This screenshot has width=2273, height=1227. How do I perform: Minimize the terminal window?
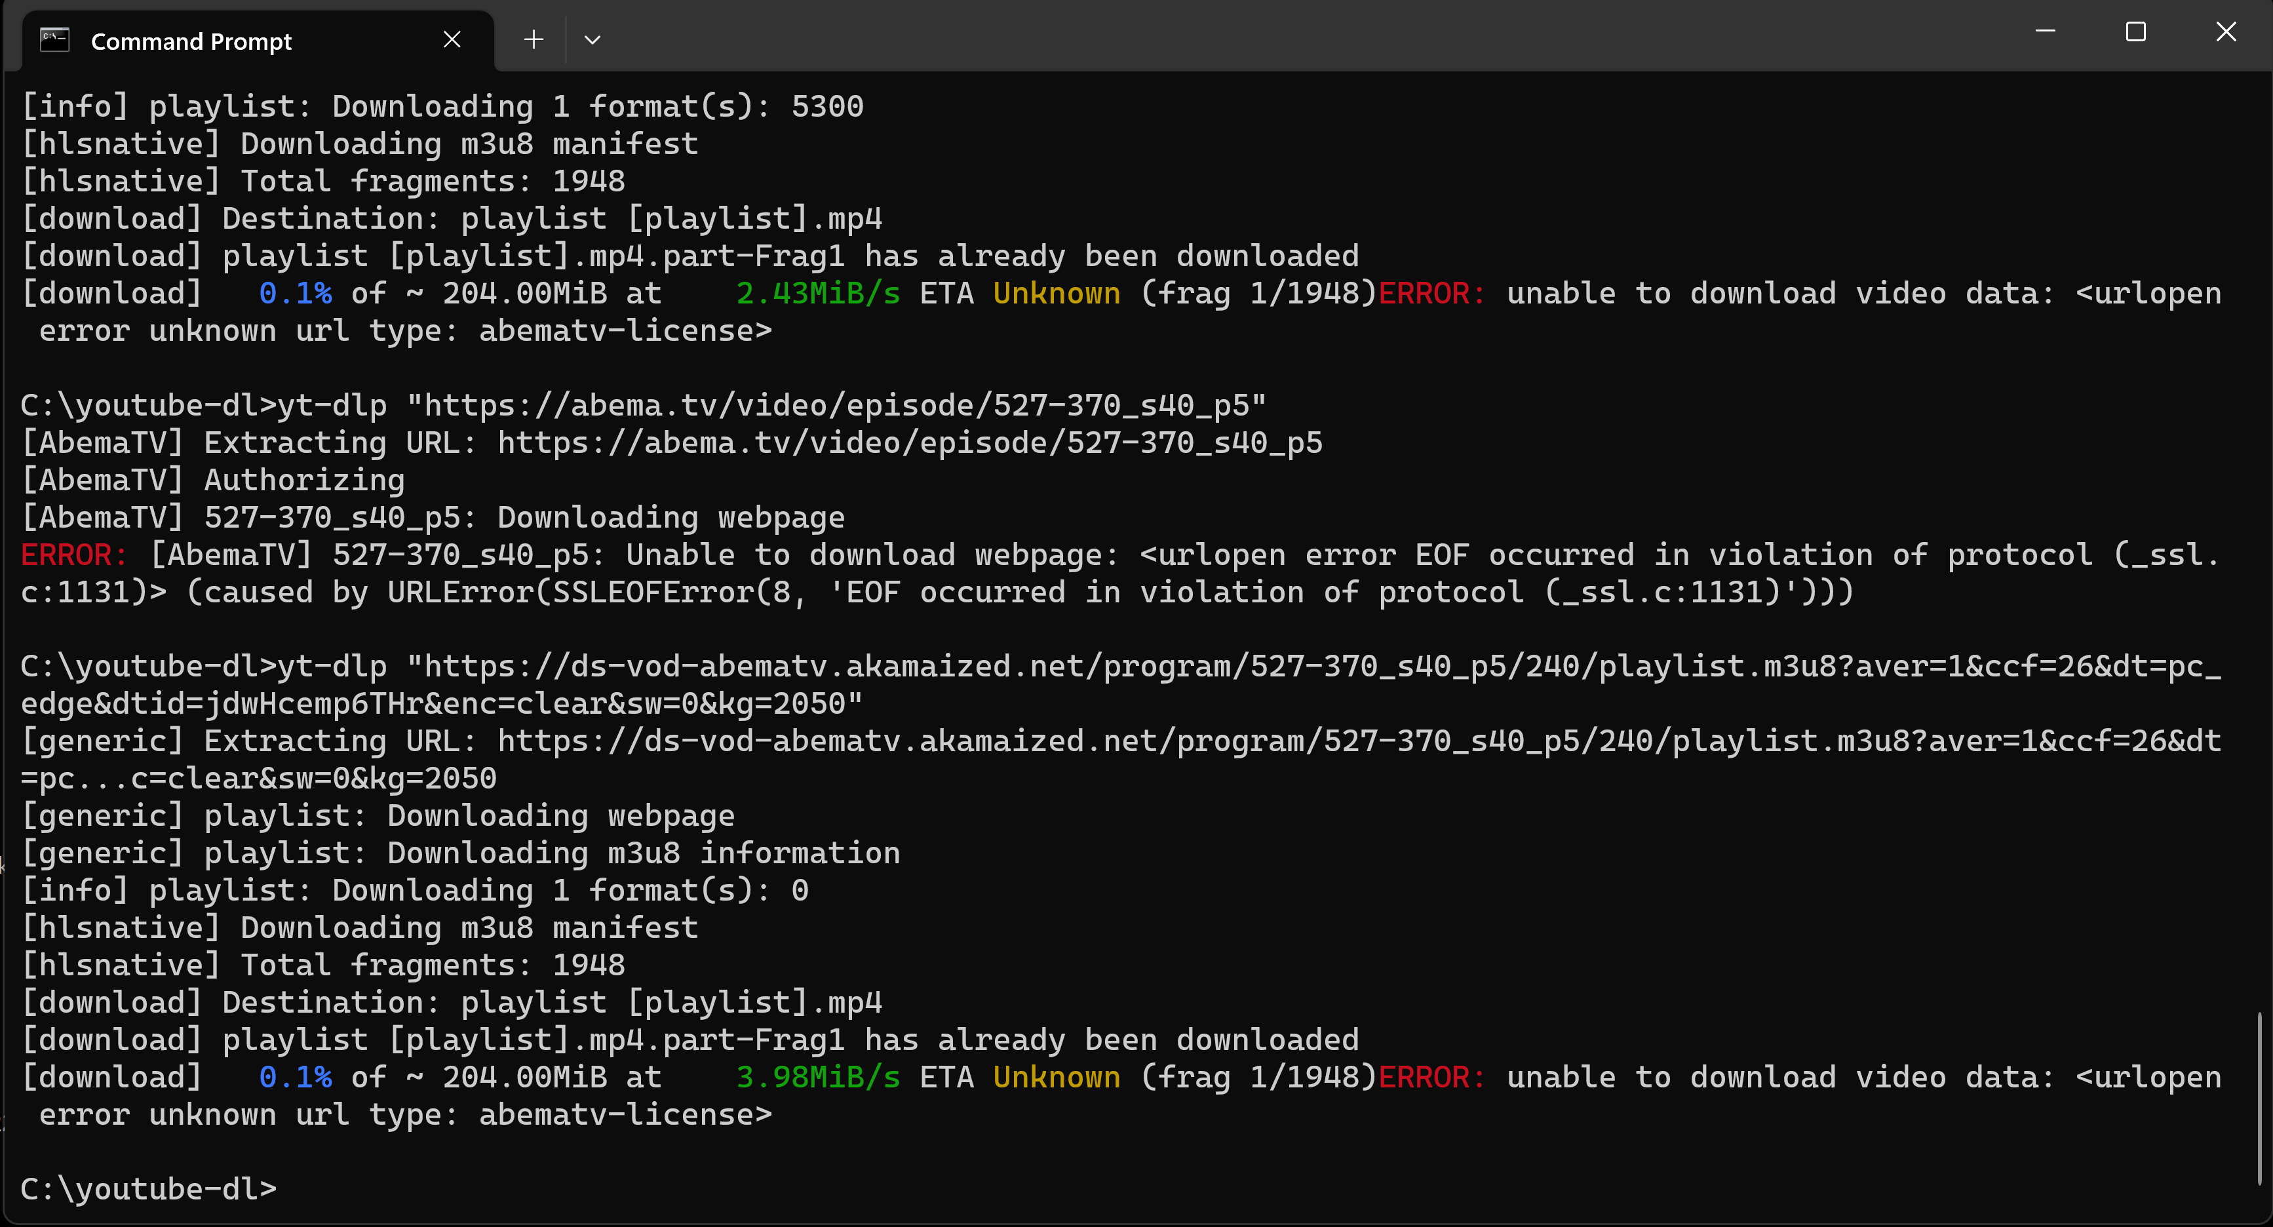tap(2046, 31)
